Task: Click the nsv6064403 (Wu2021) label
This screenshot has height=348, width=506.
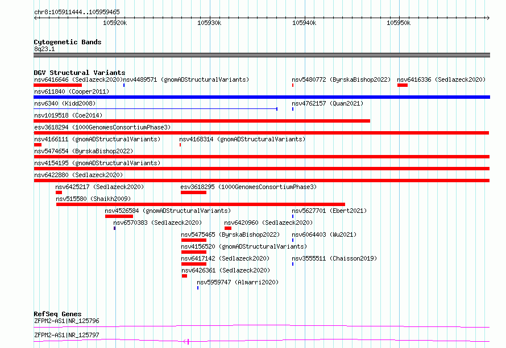Action: [x=324, y=234]
